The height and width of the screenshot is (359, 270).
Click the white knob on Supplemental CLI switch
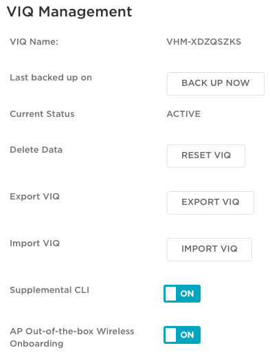pyautogui.click(x=170, y=294)
